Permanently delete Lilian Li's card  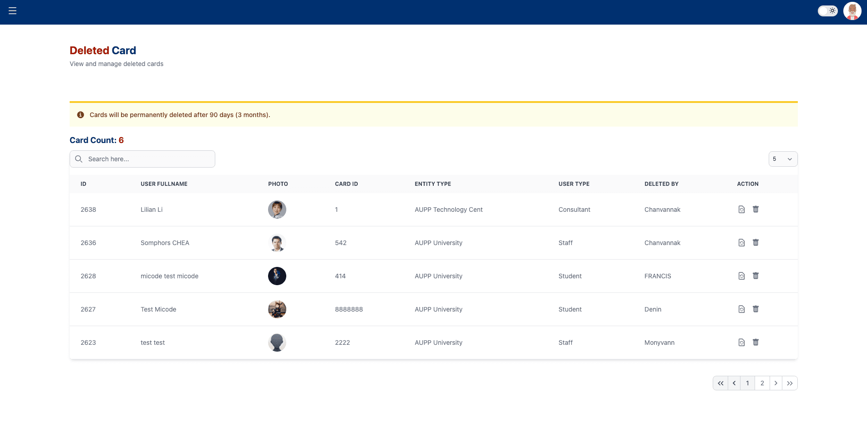click(755, 210)
